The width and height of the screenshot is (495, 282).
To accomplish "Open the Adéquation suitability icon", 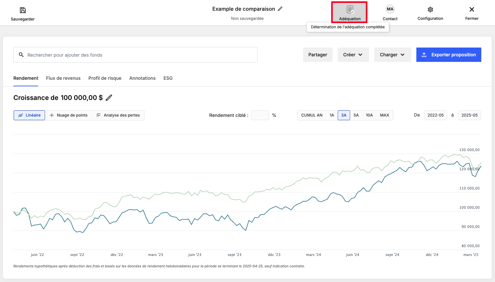I will coord(350,10).
